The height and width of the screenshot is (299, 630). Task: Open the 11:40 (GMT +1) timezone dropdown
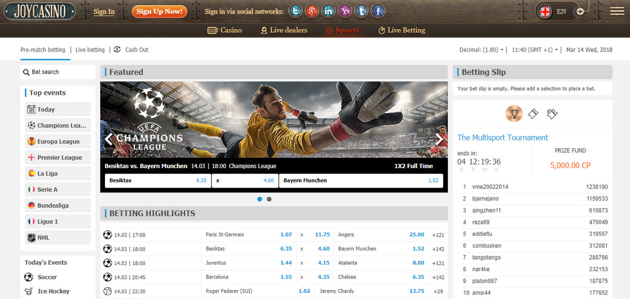[534, 50]
